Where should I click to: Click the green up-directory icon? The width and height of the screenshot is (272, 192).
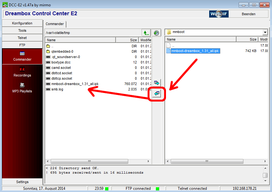pos(146,33)
